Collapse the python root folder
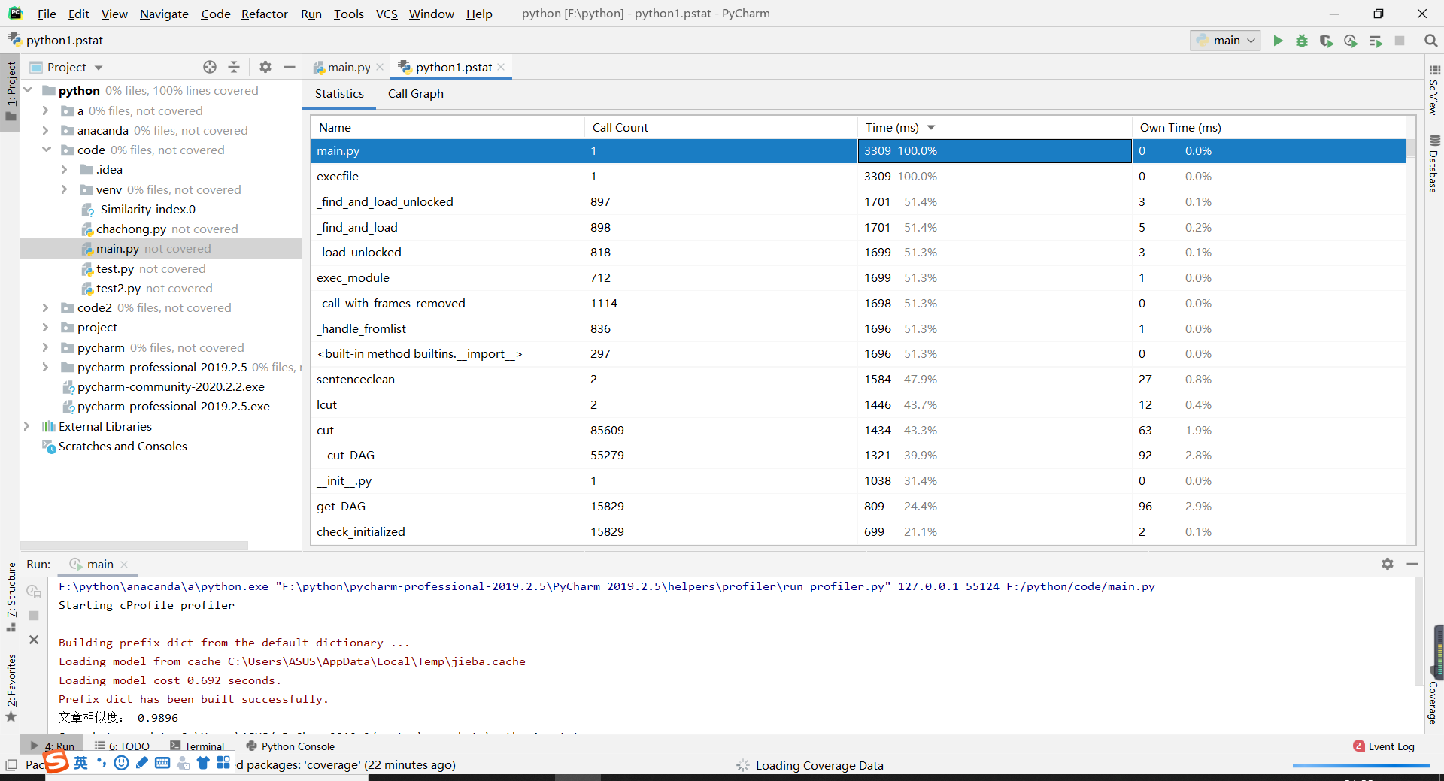The width and height of the screenshot is (1444, 781). [29, 91]
